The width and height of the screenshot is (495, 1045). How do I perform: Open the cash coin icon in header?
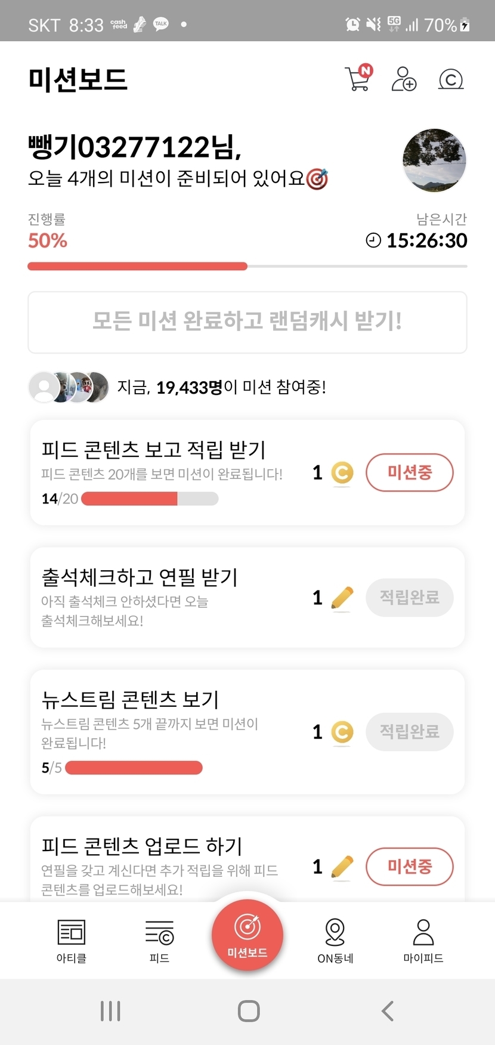pyautogui.click(x=451, y=79)
